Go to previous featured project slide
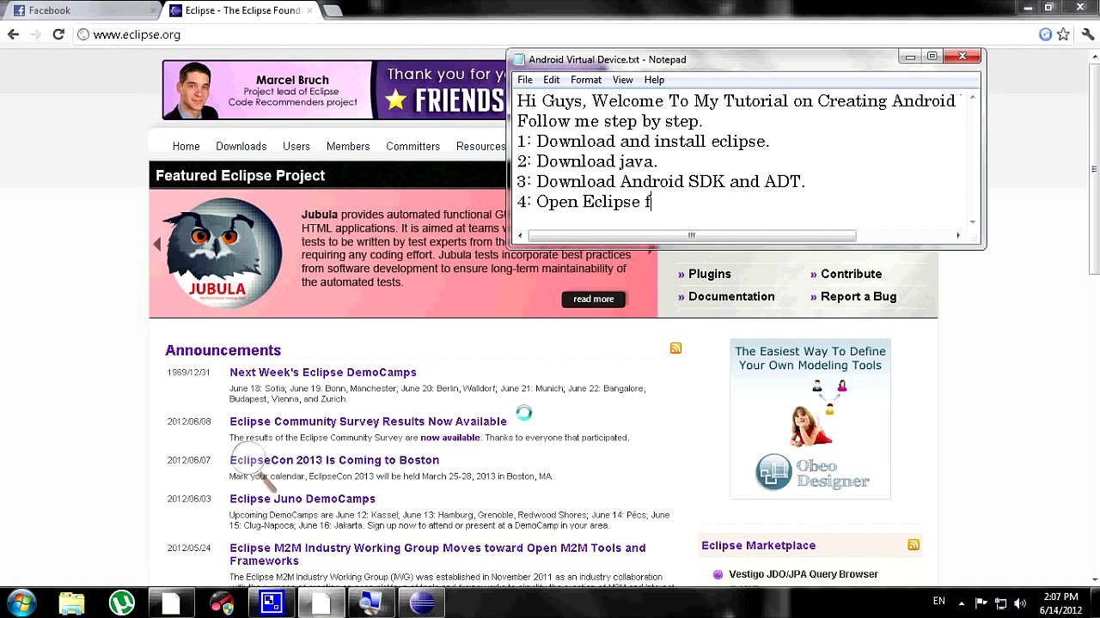 [x=156, y=245]
